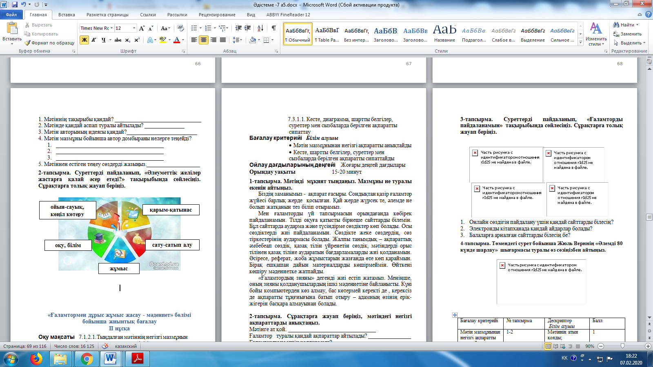Click the table move handle above Бағалау критерийі

[455, 315]
